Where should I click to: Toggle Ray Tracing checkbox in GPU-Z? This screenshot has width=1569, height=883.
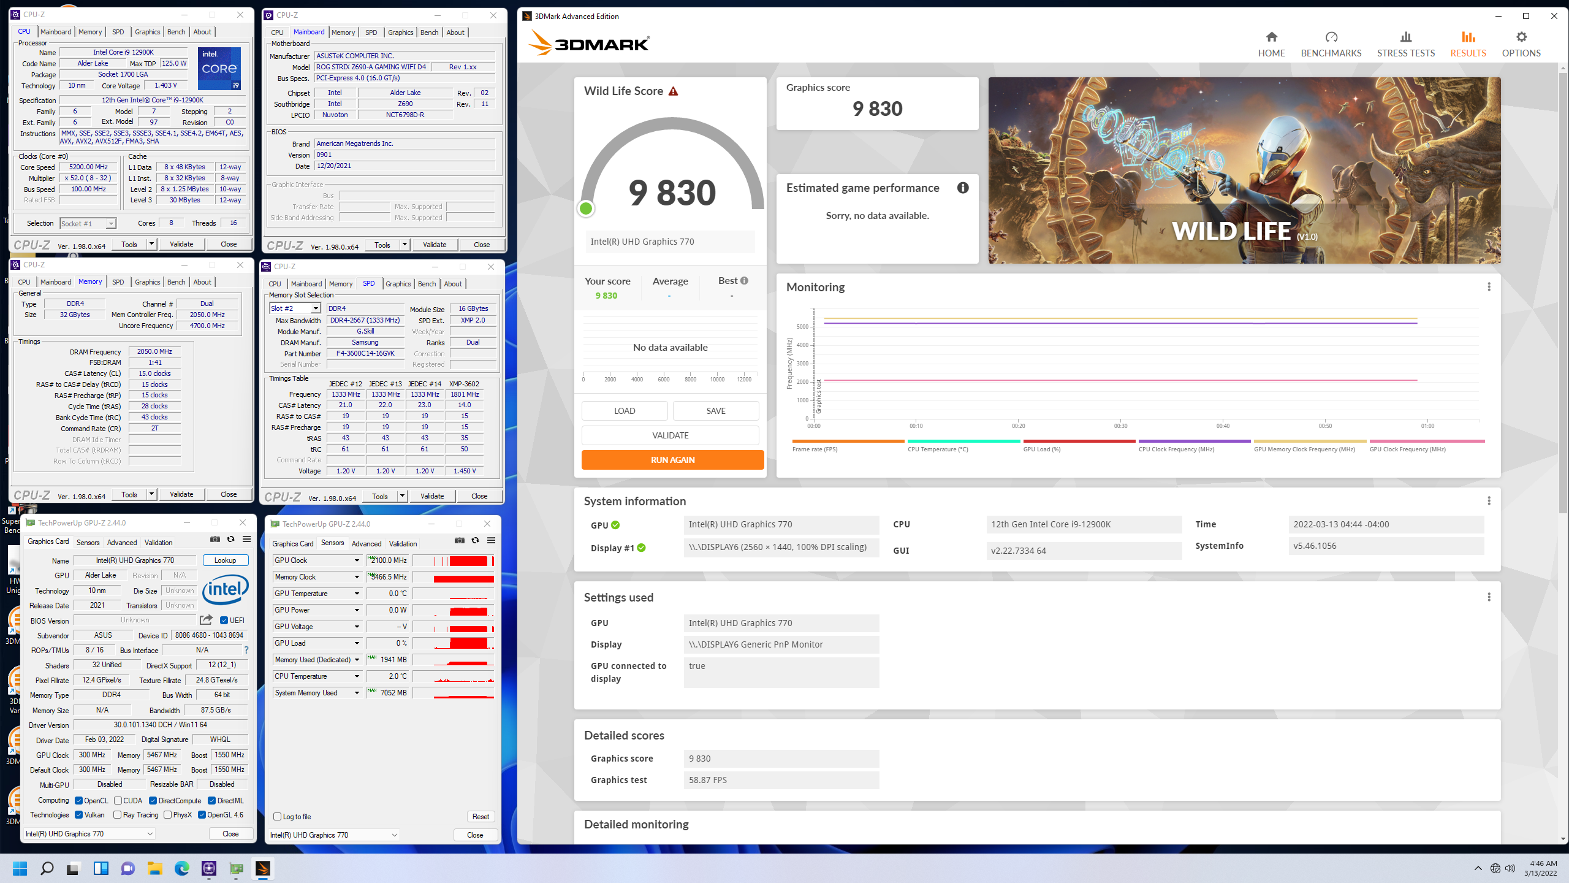point(117,814)
